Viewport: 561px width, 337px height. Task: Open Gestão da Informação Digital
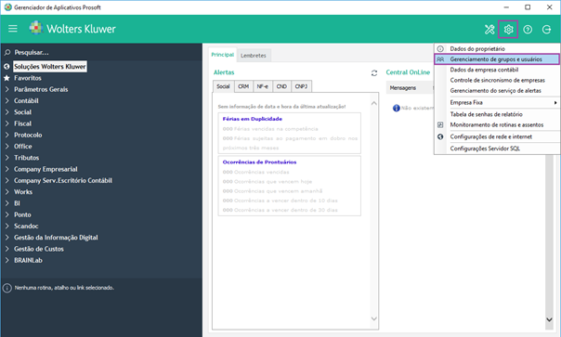click(56, 238)
